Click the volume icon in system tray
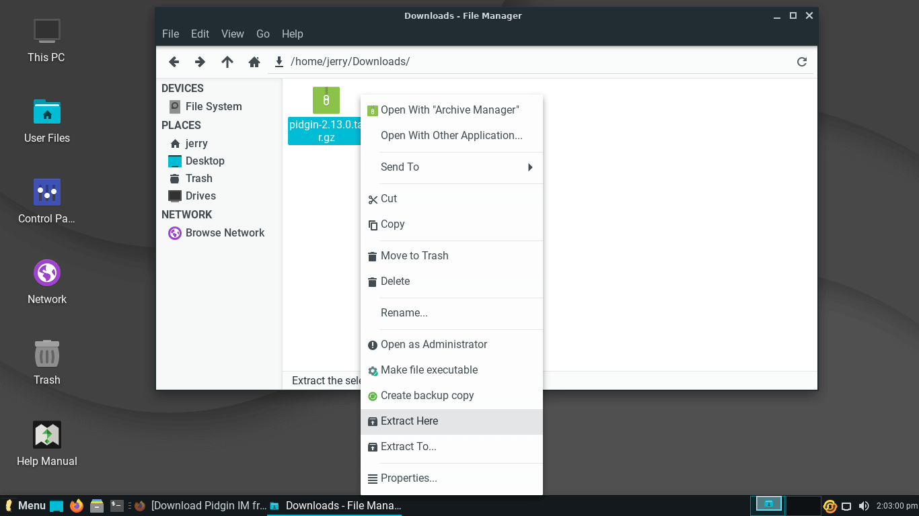 point(864,506)
